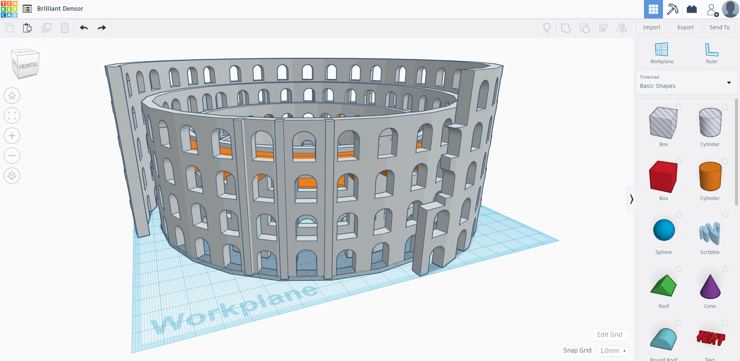Pick the red Box shape

(663, 177)
